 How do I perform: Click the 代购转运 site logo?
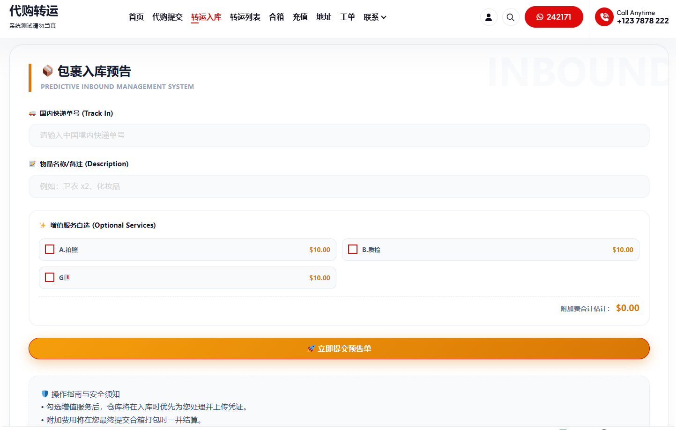click(x=34, y=11)
